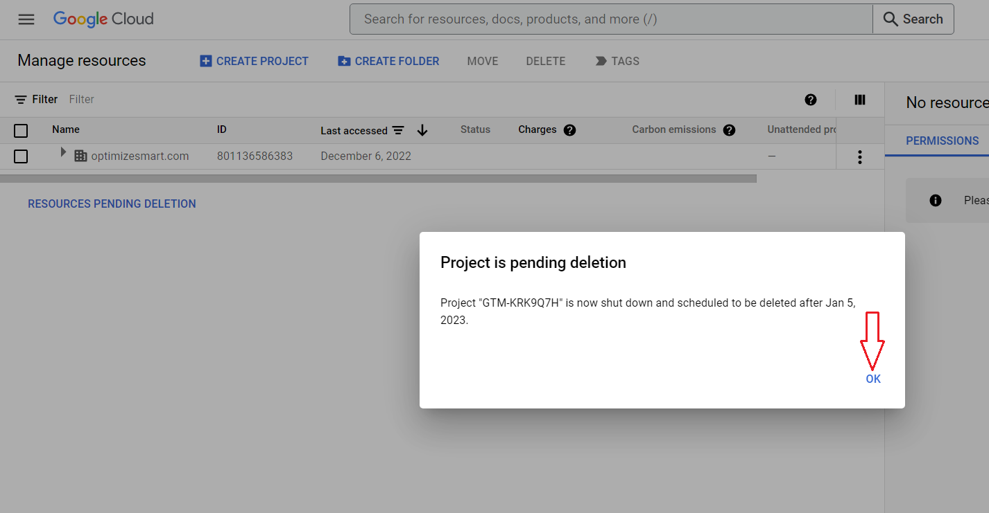
Task: Click the MOVE toolbar action
Action: point(483,61)
